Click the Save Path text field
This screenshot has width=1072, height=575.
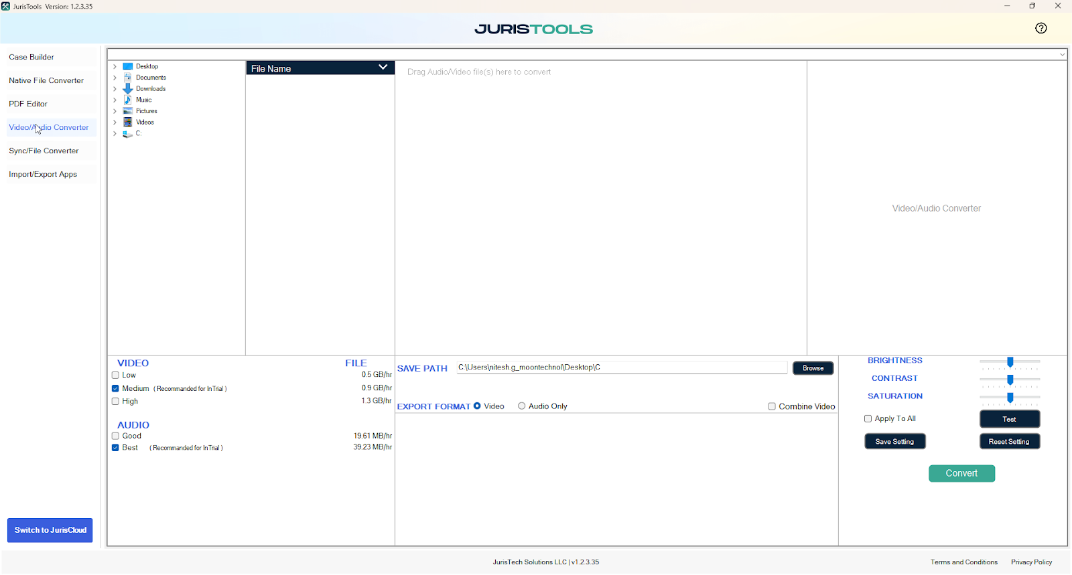click(x=621, y=367)
